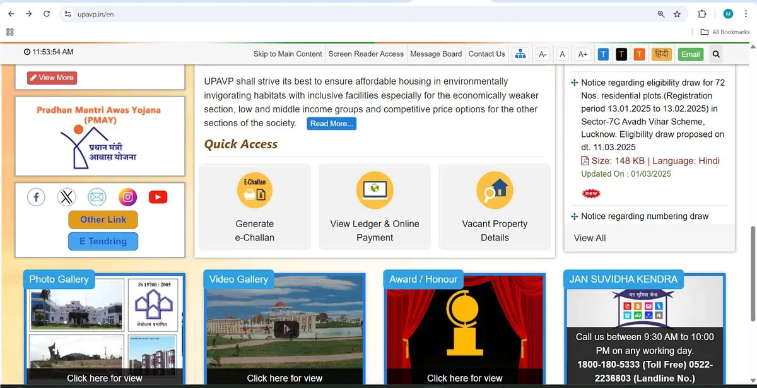Increase text size with A+ control
The image size is (757, 388).
coord(582,54)
